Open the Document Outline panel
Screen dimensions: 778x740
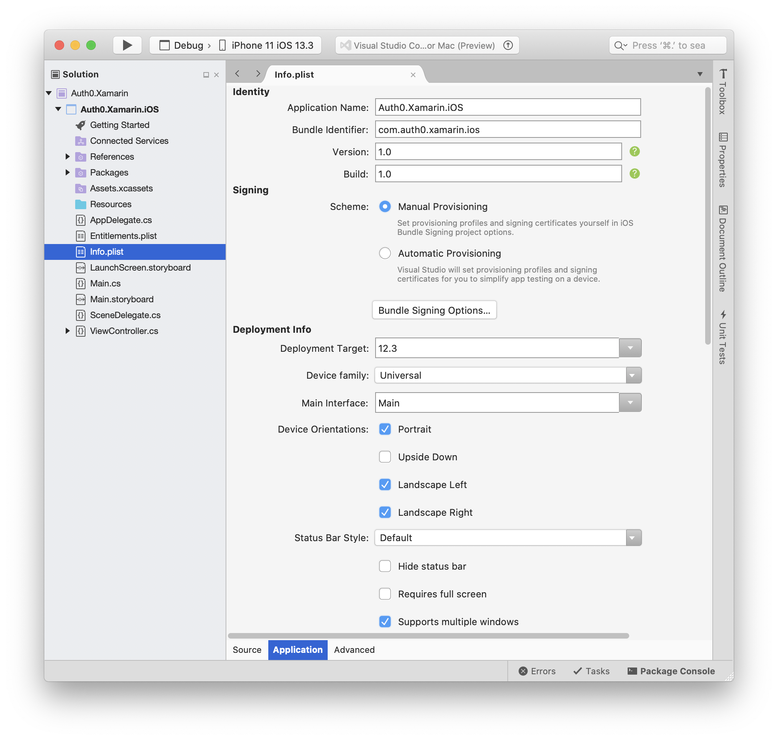point(723,249)
